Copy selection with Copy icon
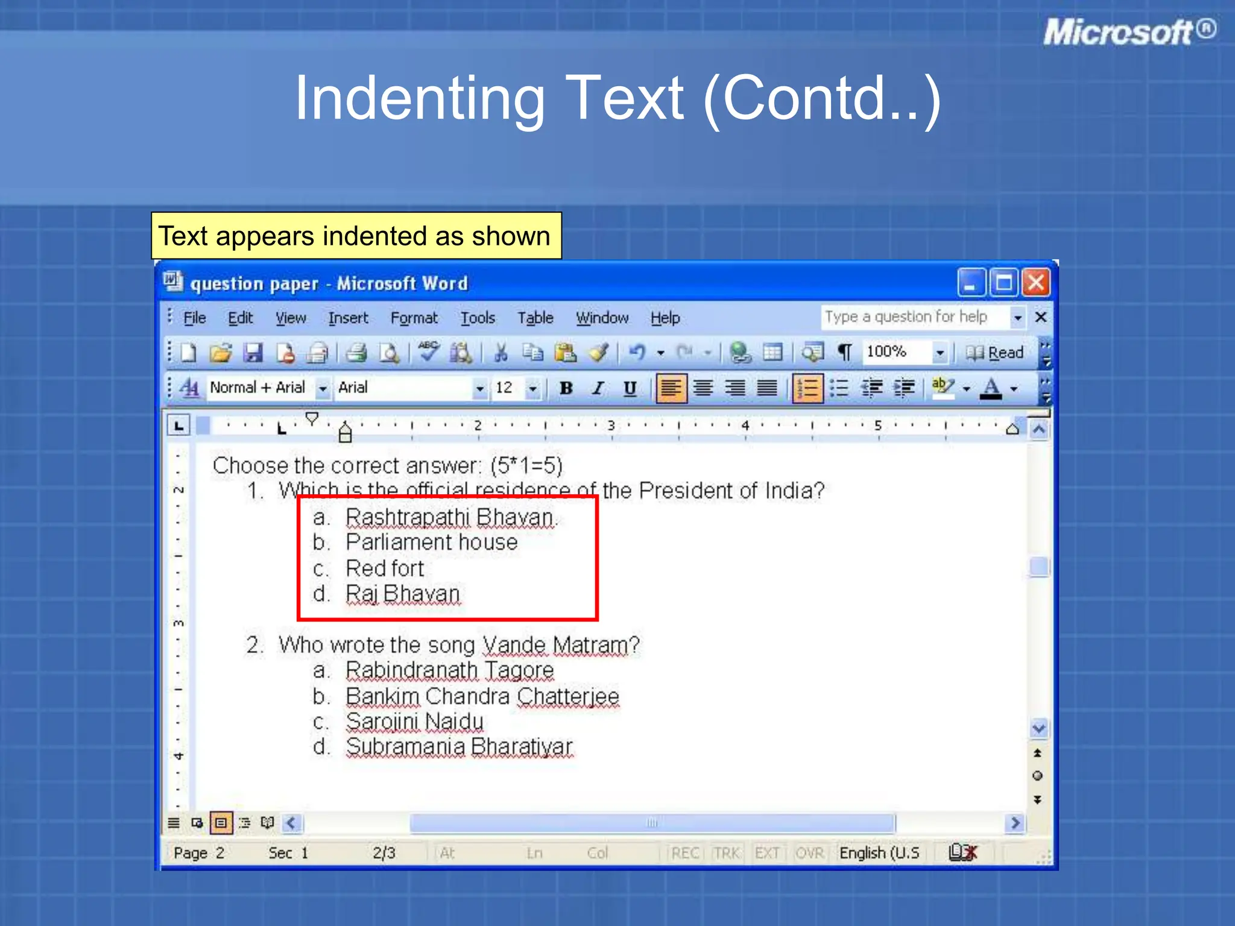This screenshot has width=1235, height=926. (x=532, y=353)
